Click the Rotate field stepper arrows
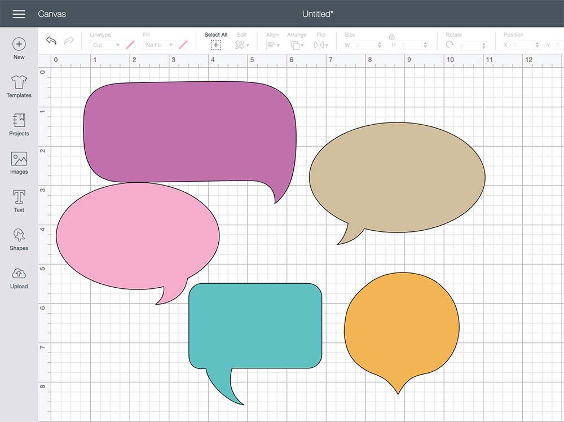 click(x=484, y=45)
